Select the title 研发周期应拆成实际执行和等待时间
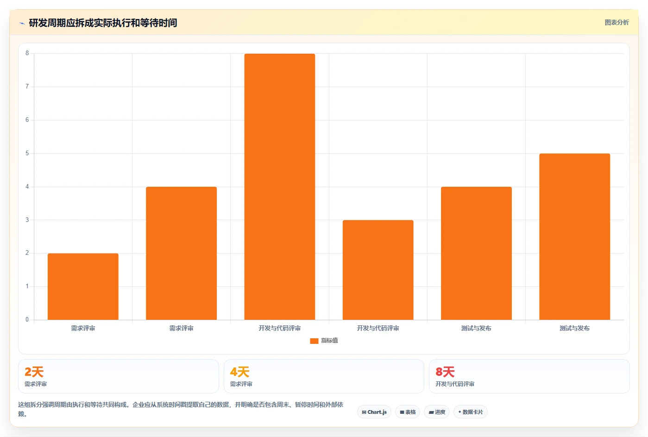Image resolution: width=648 pixels, height=437 pixels. (103, 23)
